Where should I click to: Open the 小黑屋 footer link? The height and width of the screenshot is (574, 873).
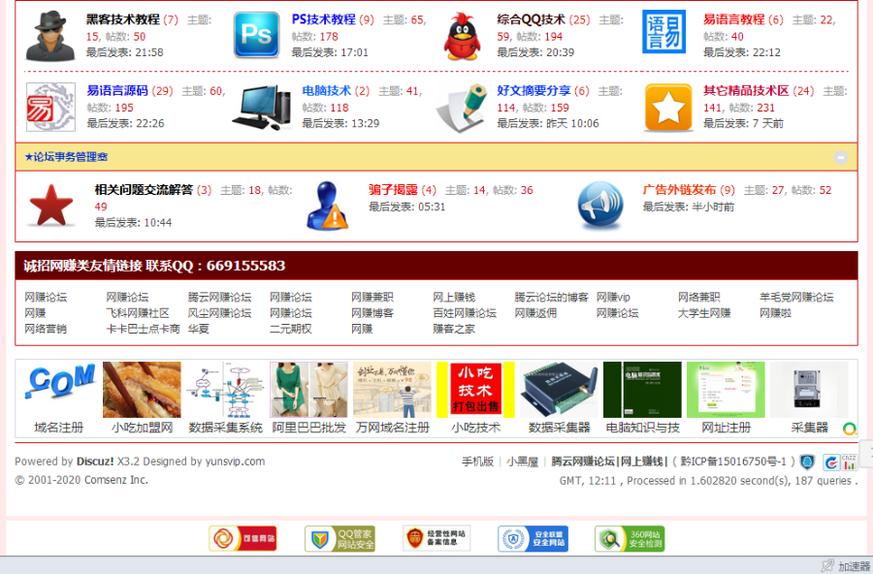pyautogui.click(x=522, y=462)
